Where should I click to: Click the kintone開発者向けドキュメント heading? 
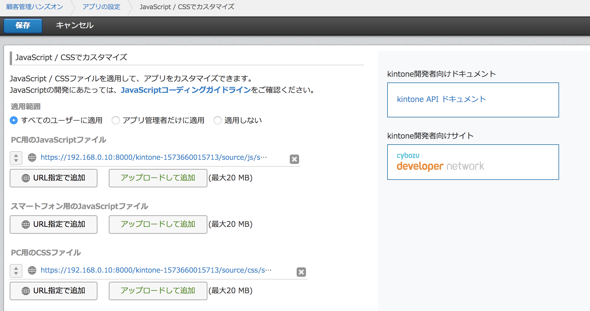point(442,74)
